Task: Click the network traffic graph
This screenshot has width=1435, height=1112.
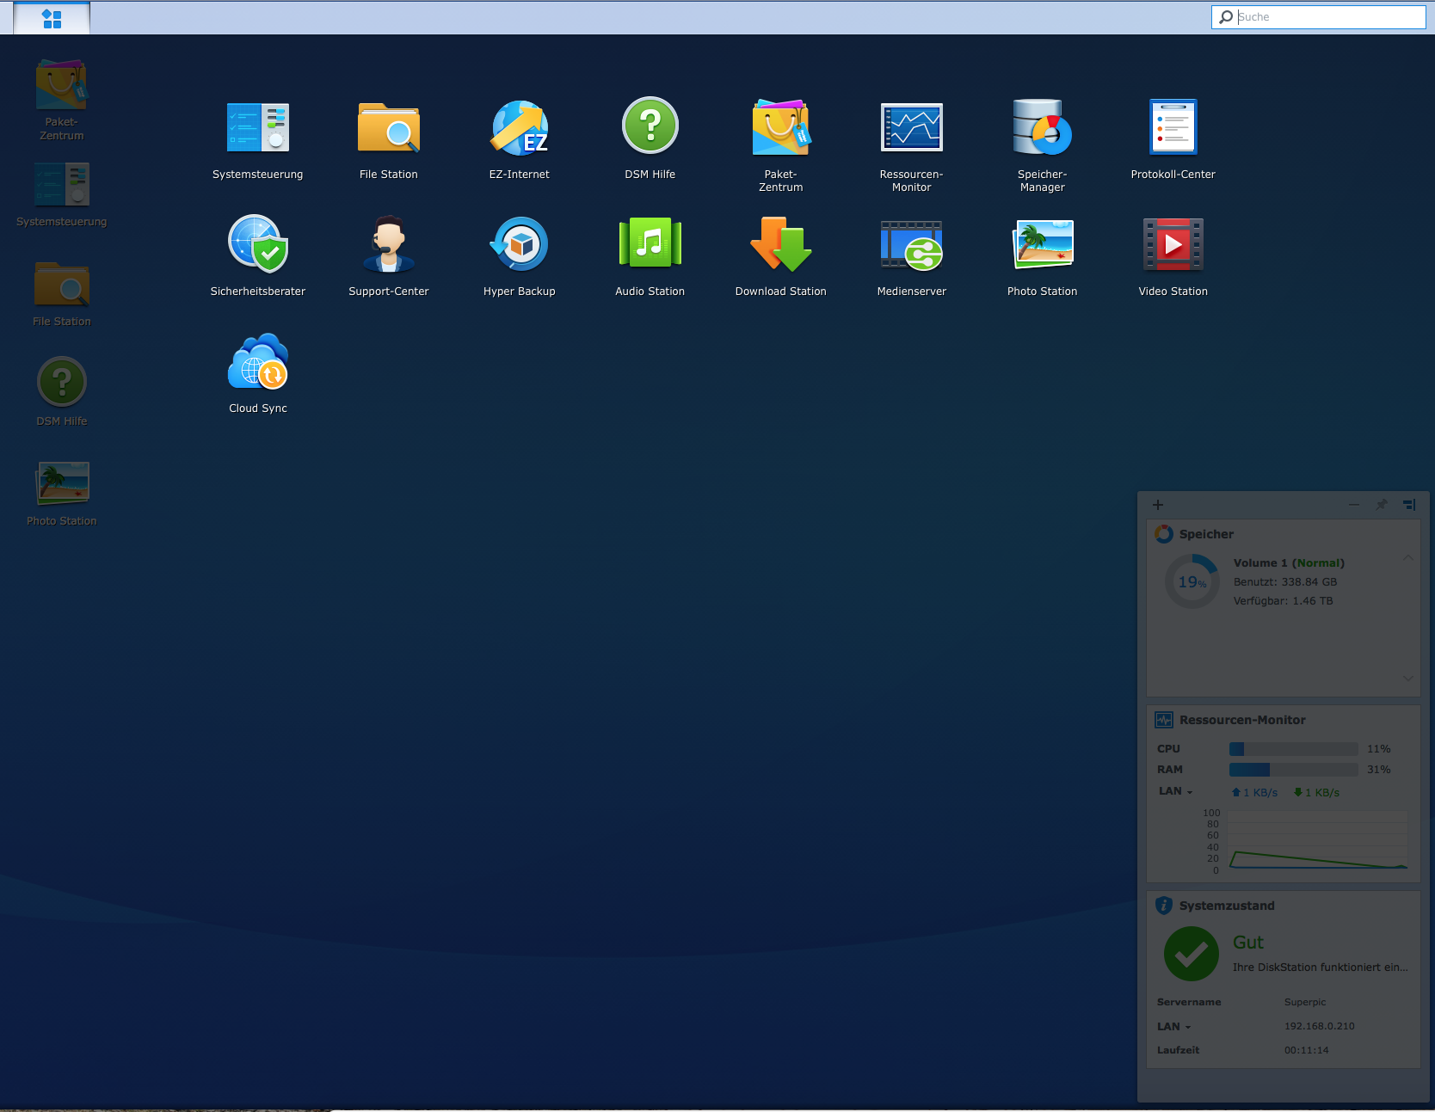Action: pos(1317,840)
